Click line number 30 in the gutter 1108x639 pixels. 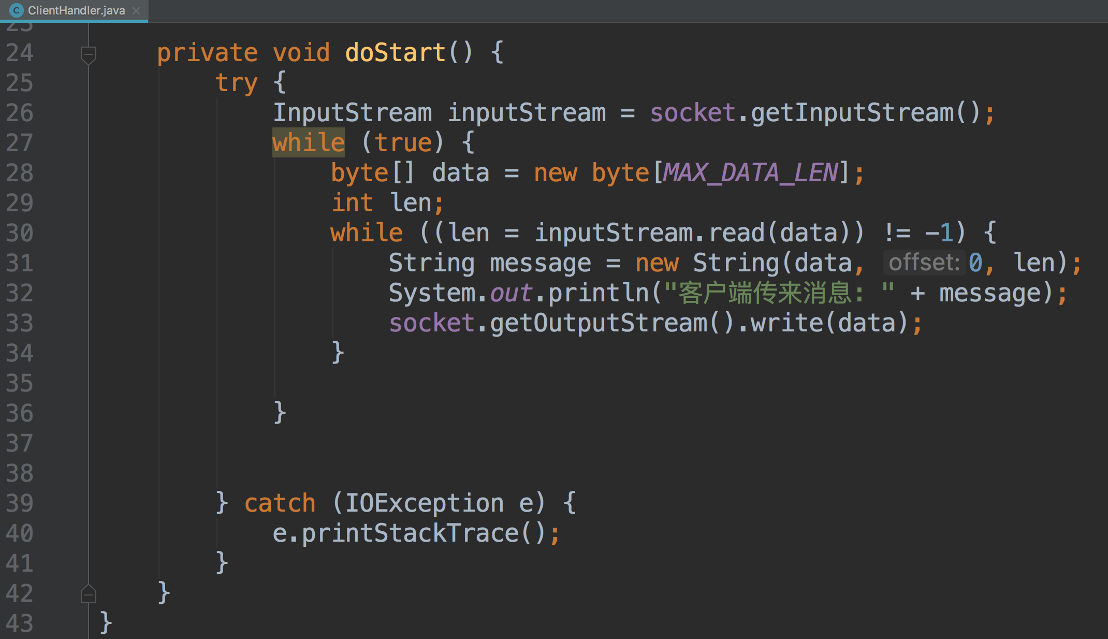pos(20,233)
